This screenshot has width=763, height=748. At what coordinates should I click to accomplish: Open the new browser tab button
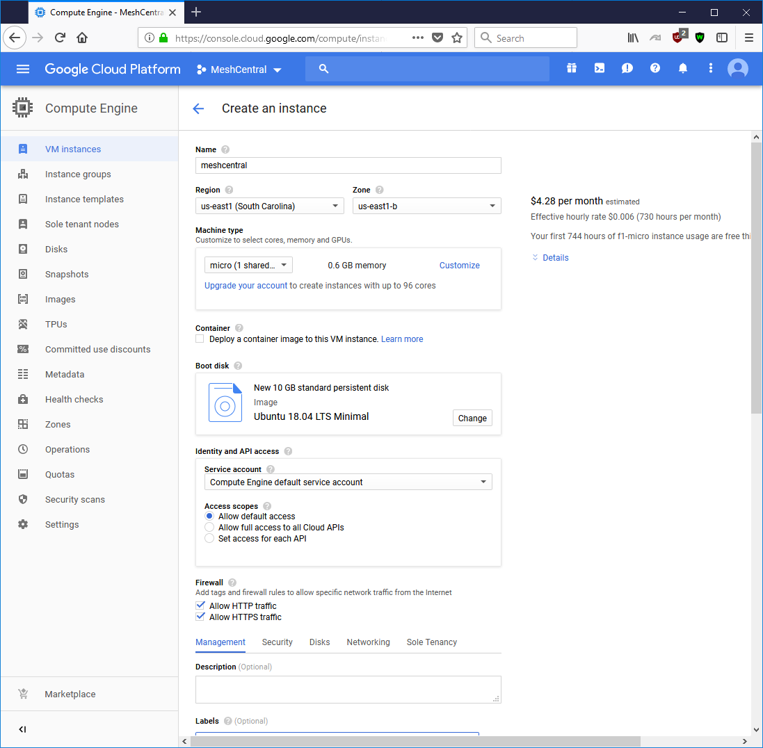pos(196,12)
